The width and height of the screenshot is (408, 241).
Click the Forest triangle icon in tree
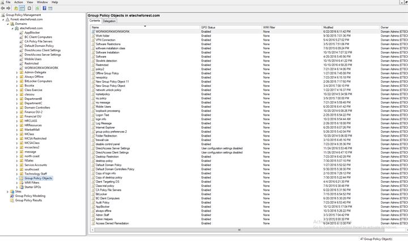coord(7,19)
